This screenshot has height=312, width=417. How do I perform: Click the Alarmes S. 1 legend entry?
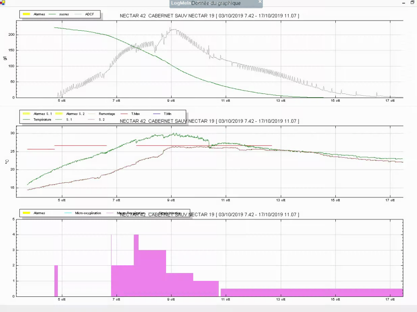[x=40, y=114]
